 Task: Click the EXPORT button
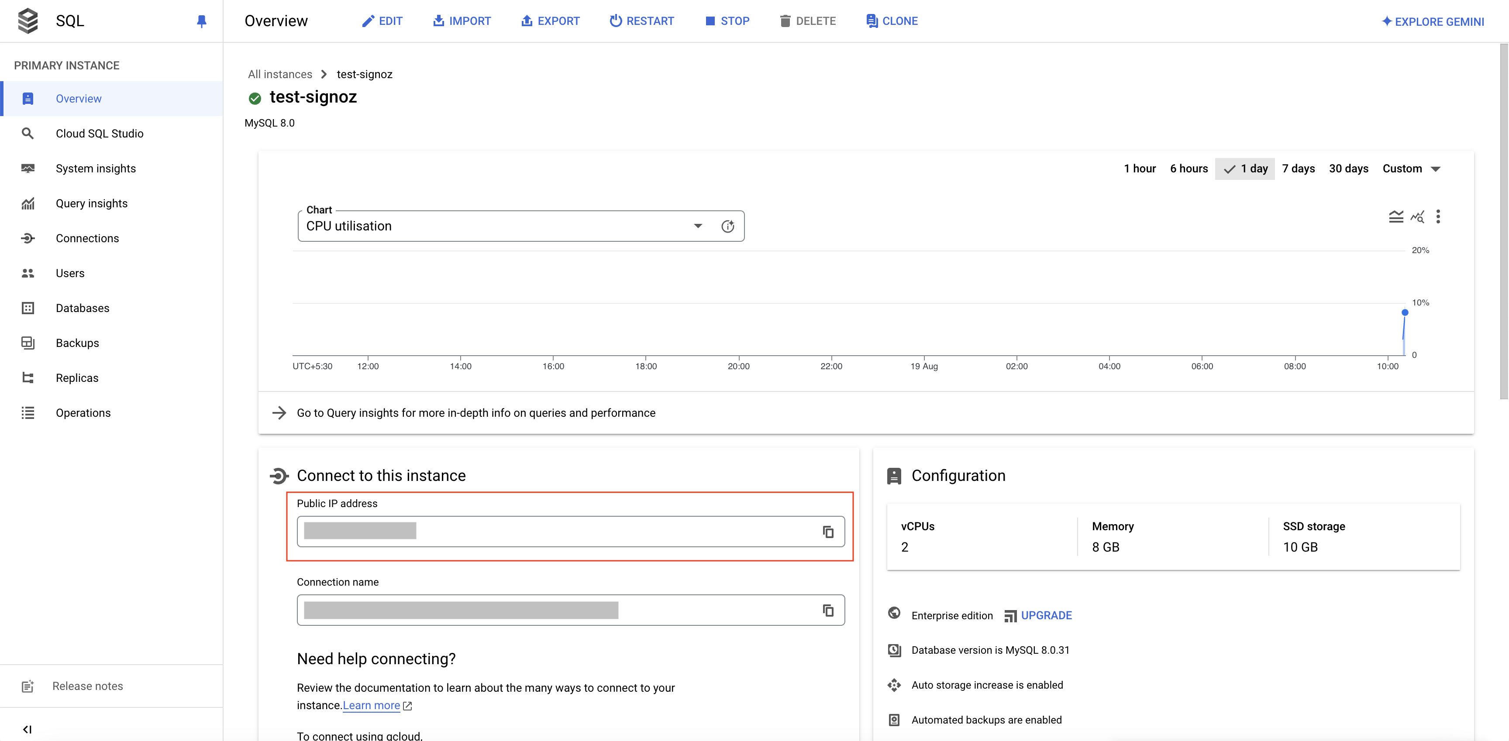pos(550,21)
